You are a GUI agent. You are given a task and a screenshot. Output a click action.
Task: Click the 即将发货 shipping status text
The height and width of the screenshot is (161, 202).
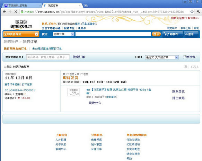tap(71, 78)
